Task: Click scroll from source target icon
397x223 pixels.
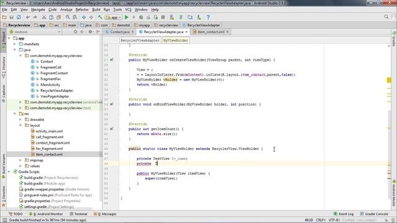Action: pyautogui.click(x=75, y=32)
